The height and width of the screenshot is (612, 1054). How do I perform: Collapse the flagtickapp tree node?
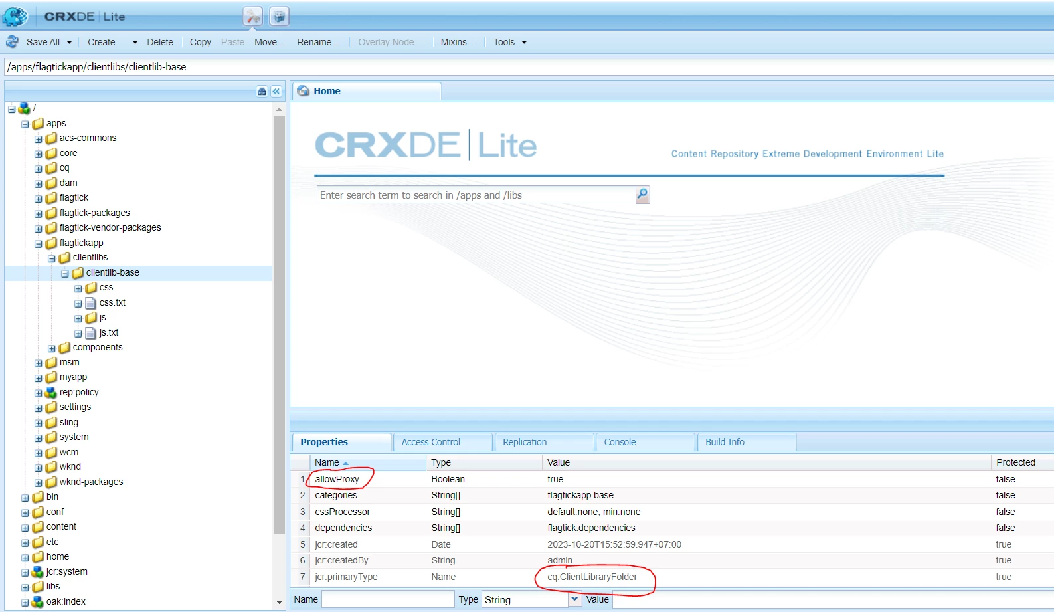point(38,244)
